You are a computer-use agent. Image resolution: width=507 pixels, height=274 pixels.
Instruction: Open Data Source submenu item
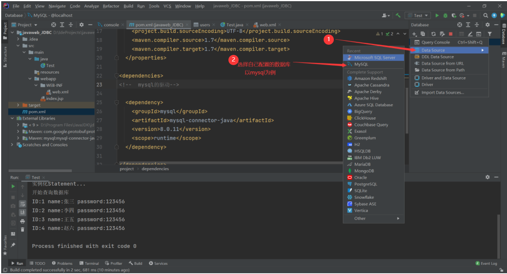click(x=449, y=50)
